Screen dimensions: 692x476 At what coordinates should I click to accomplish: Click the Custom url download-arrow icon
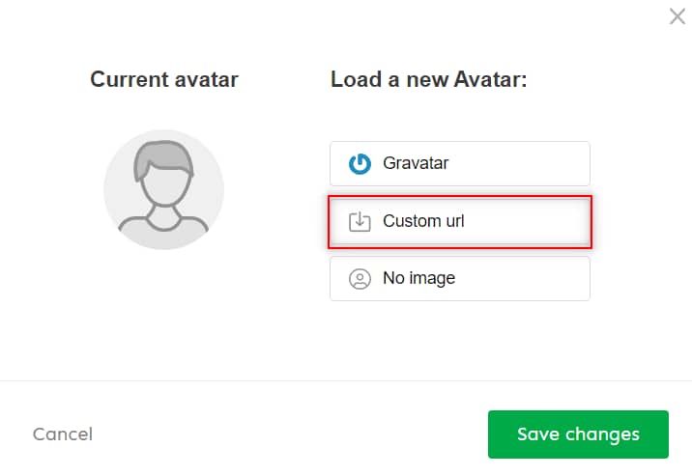coord(360,221)
